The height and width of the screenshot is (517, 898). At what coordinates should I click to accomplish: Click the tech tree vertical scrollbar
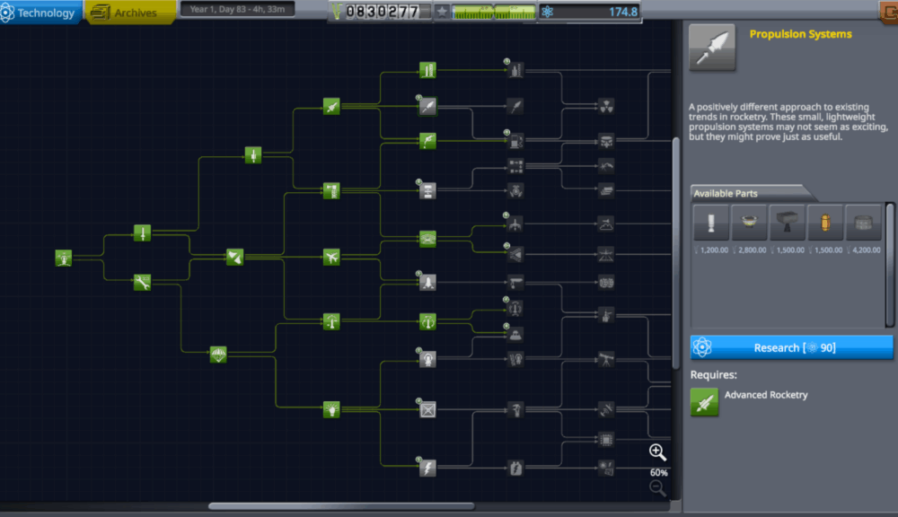pyautogui.click(x=676, y=251)
